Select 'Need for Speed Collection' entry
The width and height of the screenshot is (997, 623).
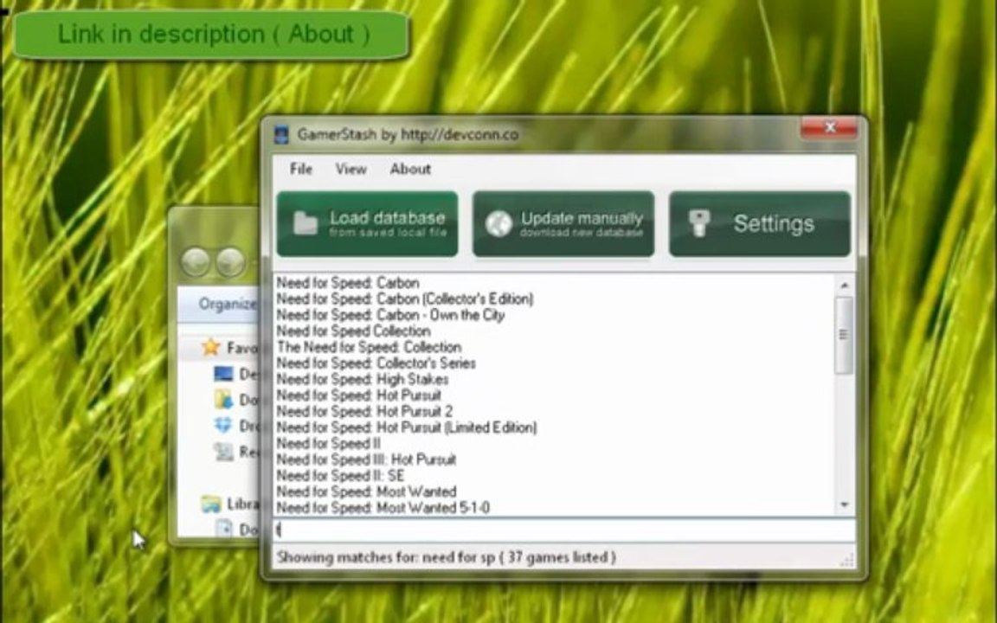click(x=353, y=331)
